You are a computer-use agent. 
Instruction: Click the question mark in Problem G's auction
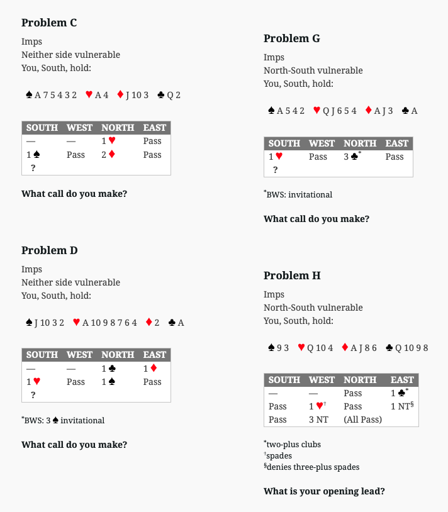[x=275, y=169]
